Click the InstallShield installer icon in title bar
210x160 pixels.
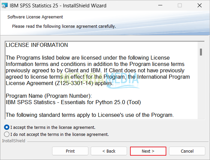5,6
